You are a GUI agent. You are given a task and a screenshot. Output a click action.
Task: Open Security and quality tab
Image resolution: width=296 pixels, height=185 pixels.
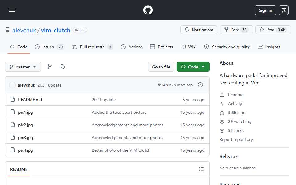click(x=227, y=47)
